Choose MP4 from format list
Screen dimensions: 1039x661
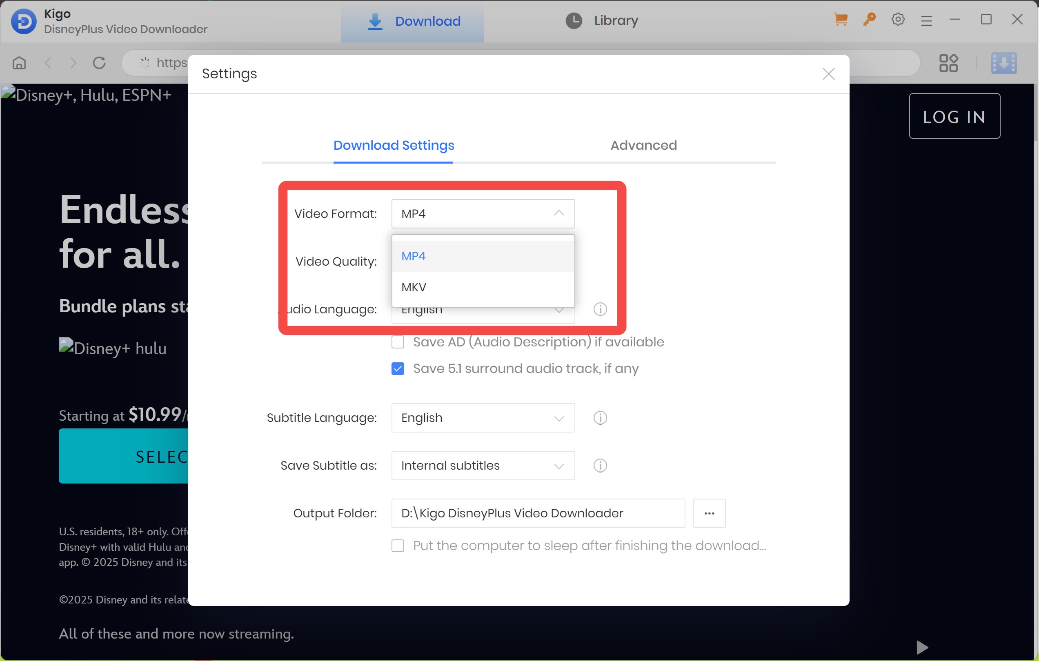pyautogui.click(x=483, y=256)
